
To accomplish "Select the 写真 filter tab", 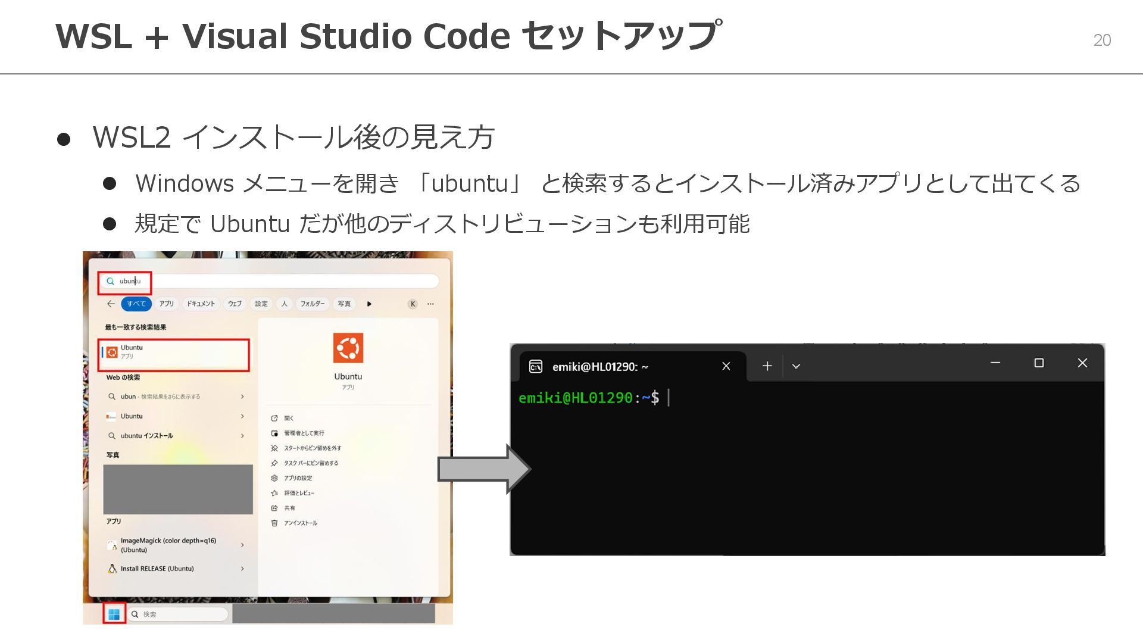I will 344,304.
